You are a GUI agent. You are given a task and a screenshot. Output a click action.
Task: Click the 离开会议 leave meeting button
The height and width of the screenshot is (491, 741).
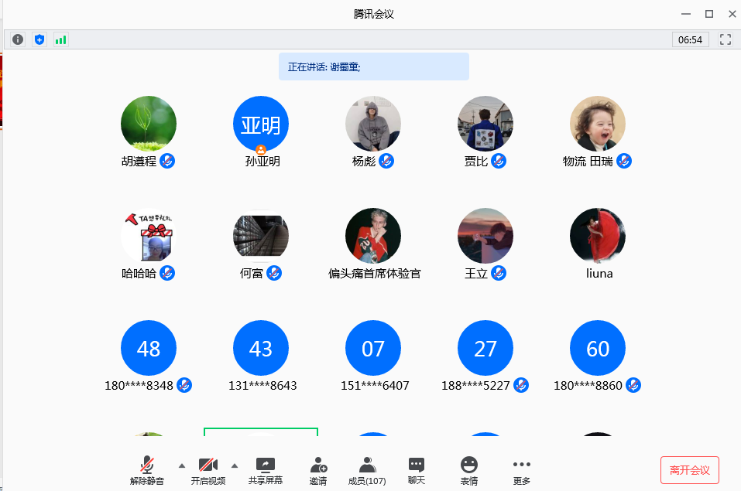(x=689, y=470)
